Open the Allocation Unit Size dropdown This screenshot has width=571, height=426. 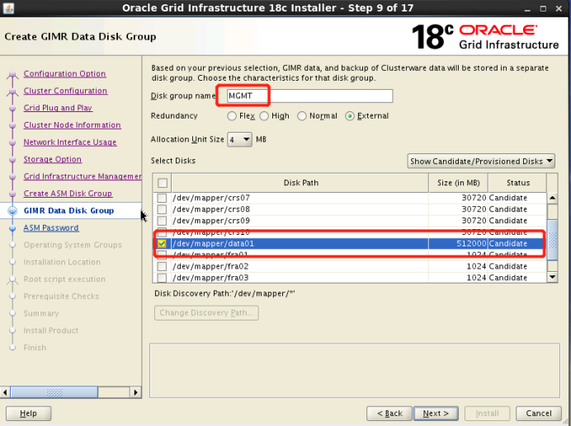[x=240, y=140]
